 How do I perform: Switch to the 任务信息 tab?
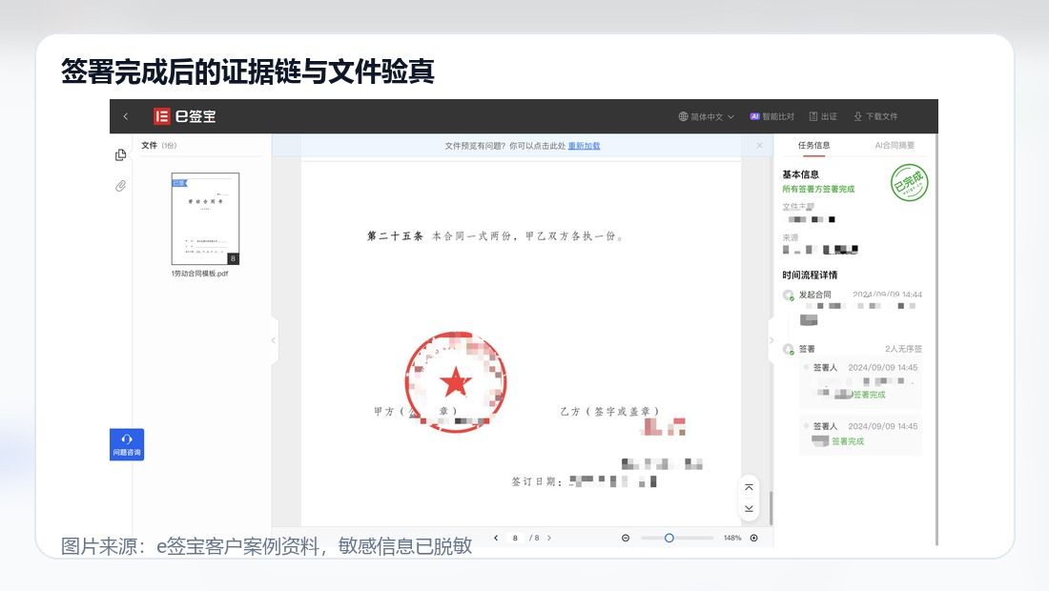pos(813,145)
